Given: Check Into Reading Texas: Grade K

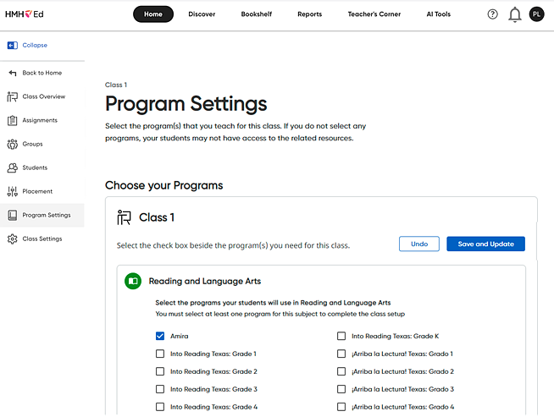Looking at the screenshot, I should pos(341,336).
